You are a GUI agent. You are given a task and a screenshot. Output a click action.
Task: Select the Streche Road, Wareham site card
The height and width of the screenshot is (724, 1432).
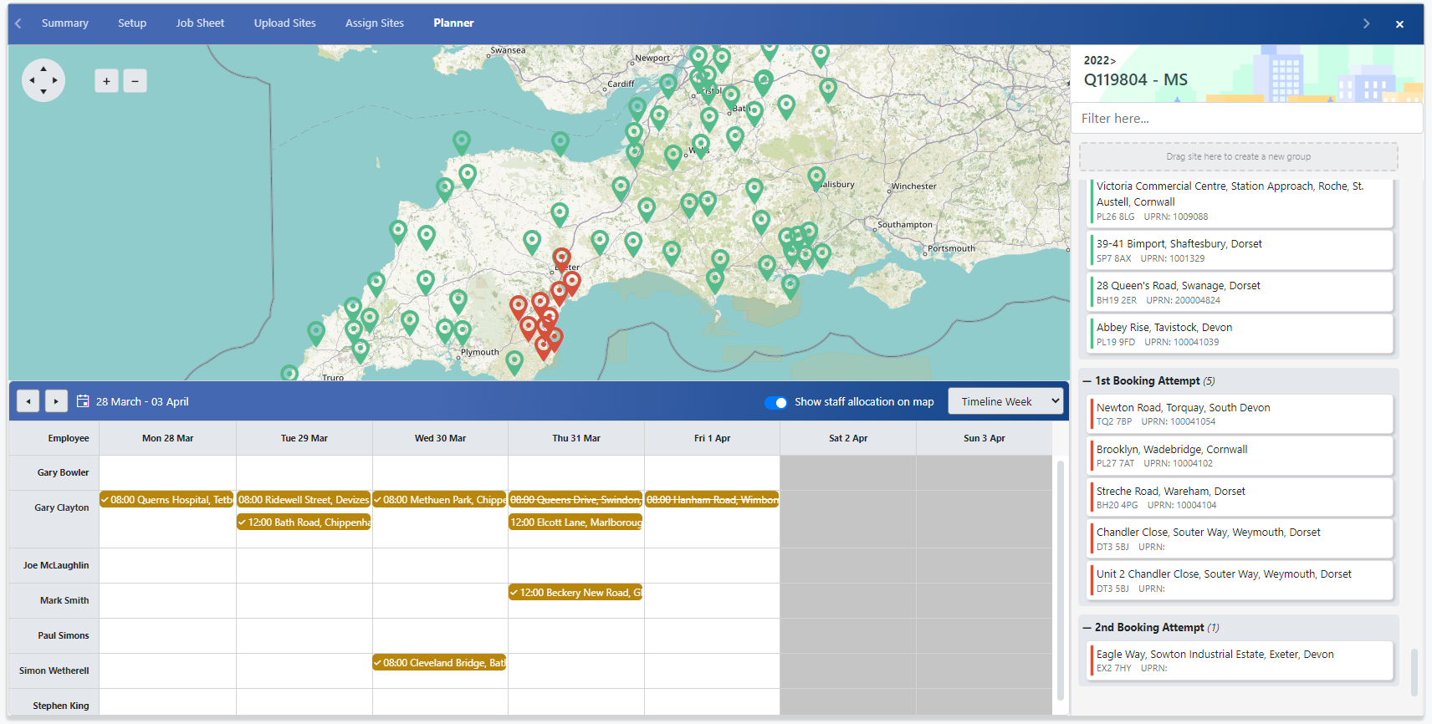click(1241, 497)
